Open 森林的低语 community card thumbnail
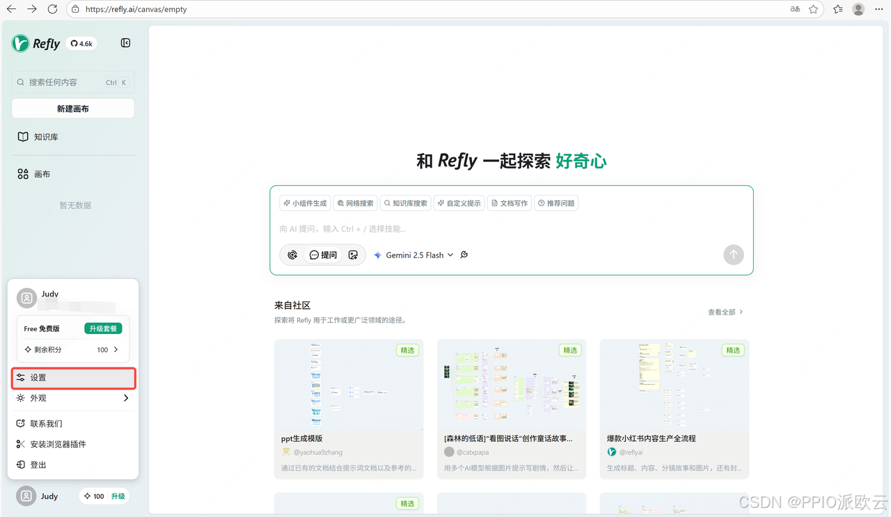The image size is (891, 517). click(x=512, y=384)
